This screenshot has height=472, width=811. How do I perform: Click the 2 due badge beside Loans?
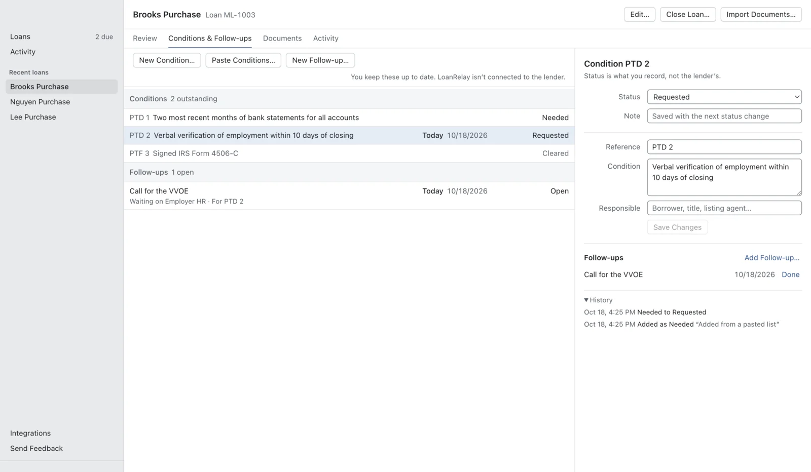click(104, 36)
